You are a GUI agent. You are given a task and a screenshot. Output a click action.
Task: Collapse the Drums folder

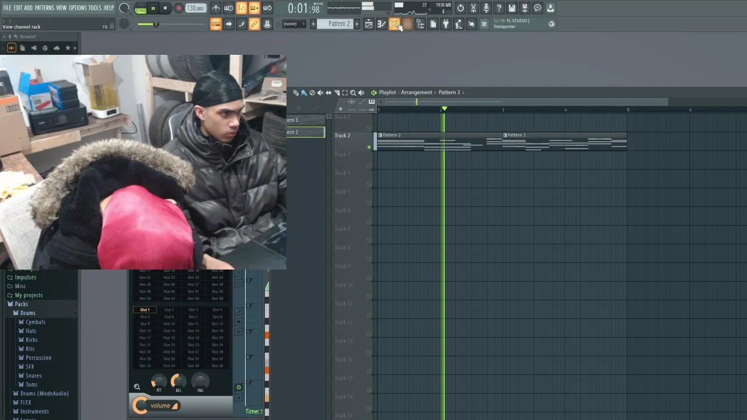[27, 313]
